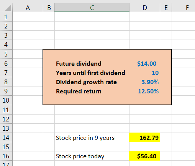Select column B header

(x=49, y=8)
